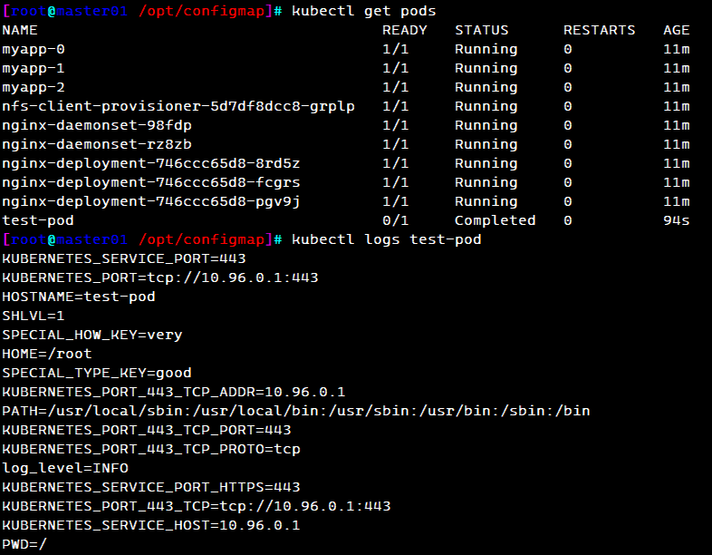Click the KUBERNETES_PORT=tcp://10.96.0.1:443 line

coord(160,277)
